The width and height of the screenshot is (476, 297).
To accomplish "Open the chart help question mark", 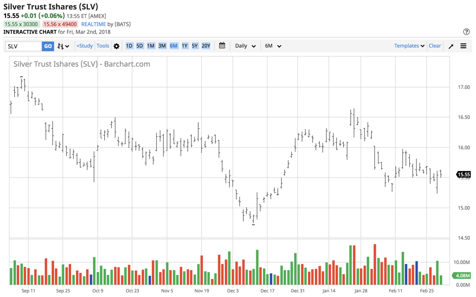I will point(466,32).
